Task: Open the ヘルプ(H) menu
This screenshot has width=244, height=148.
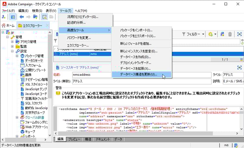Action: click(81, 11)
